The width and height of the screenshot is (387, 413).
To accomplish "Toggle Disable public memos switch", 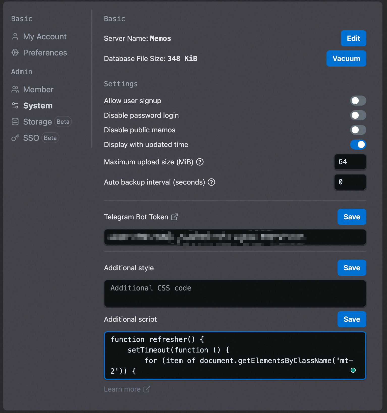I will click(x=358, y=130).
